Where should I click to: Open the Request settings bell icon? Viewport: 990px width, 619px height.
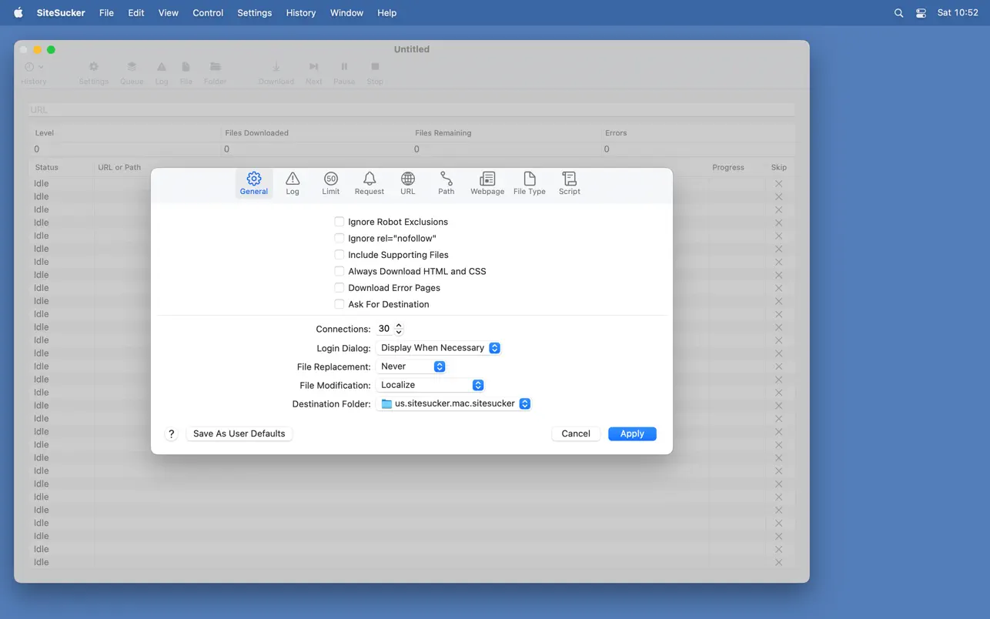click(x=370, y=183)
